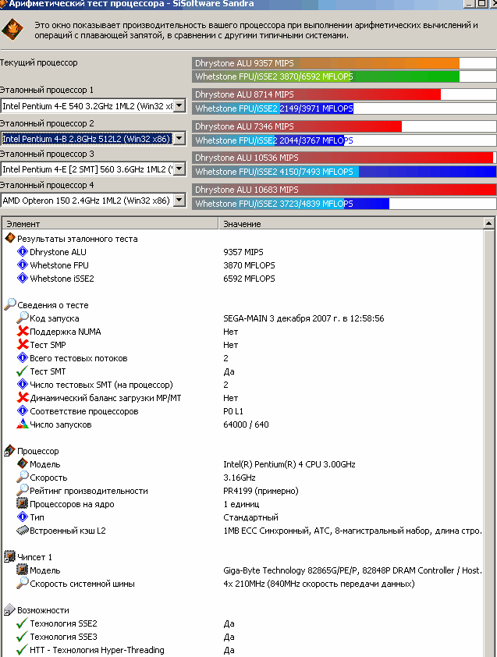This screenshot has width=497, height=657.
Task: Click the Pentium 4-E 560 3.6GHz combo box
Action: tap(93, 169)
